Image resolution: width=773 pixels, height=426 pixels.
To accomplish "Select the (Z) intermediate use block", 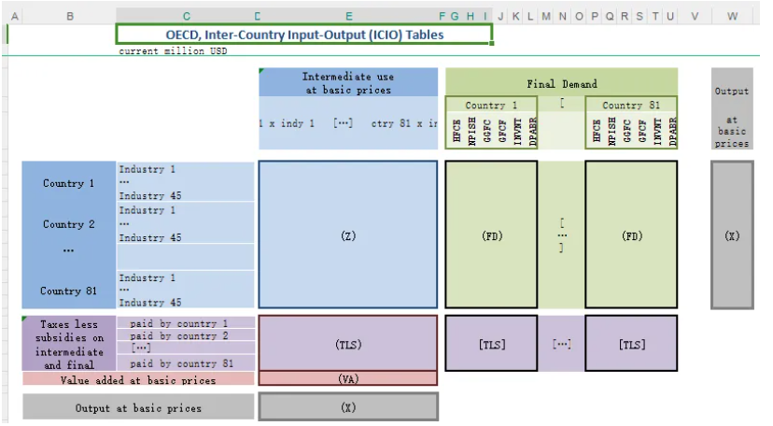I will point(348,234).
